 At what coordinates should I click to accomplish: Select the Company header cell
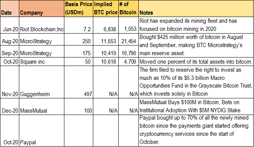click(42, 8)
